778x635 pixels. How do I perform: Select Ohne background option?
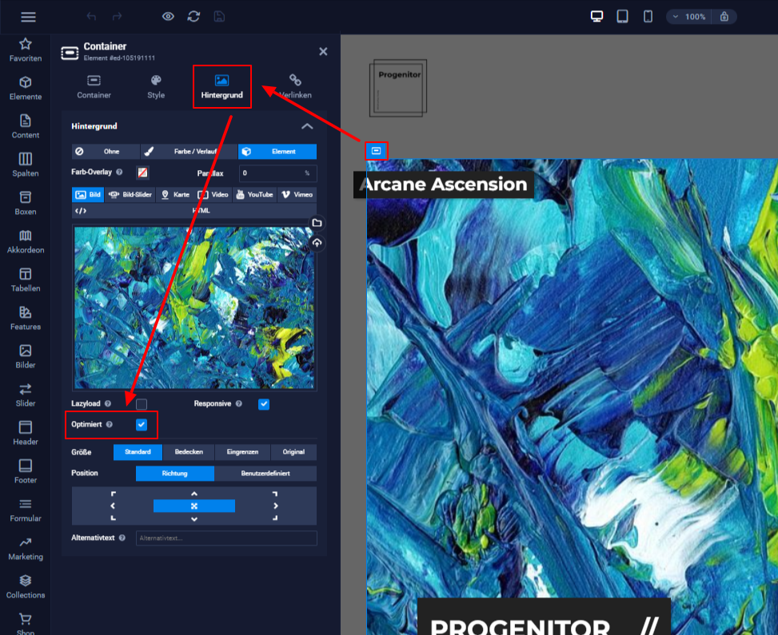(106, 152)
